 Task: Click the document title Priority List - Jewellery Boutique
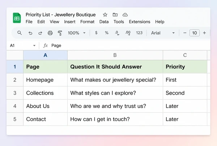61,15
